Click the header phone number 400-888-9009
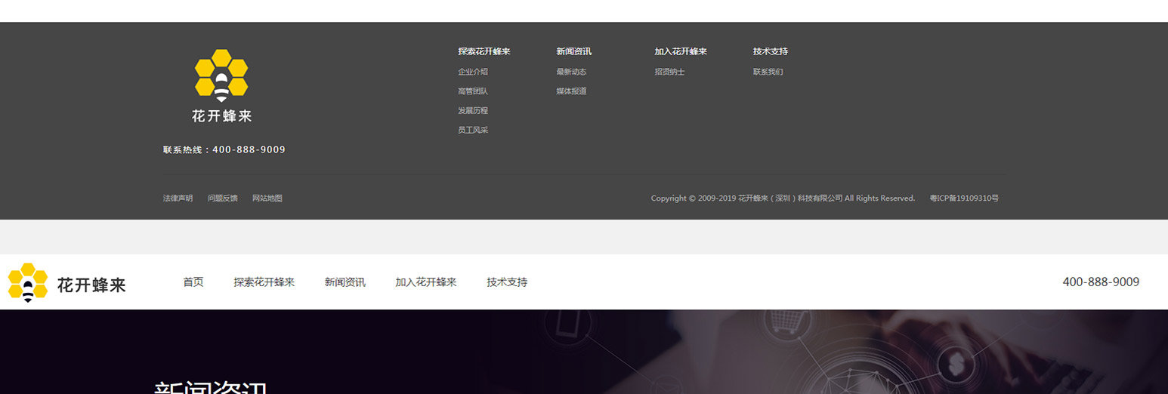Screen dimensions: 1168x394 [1101, 282]
